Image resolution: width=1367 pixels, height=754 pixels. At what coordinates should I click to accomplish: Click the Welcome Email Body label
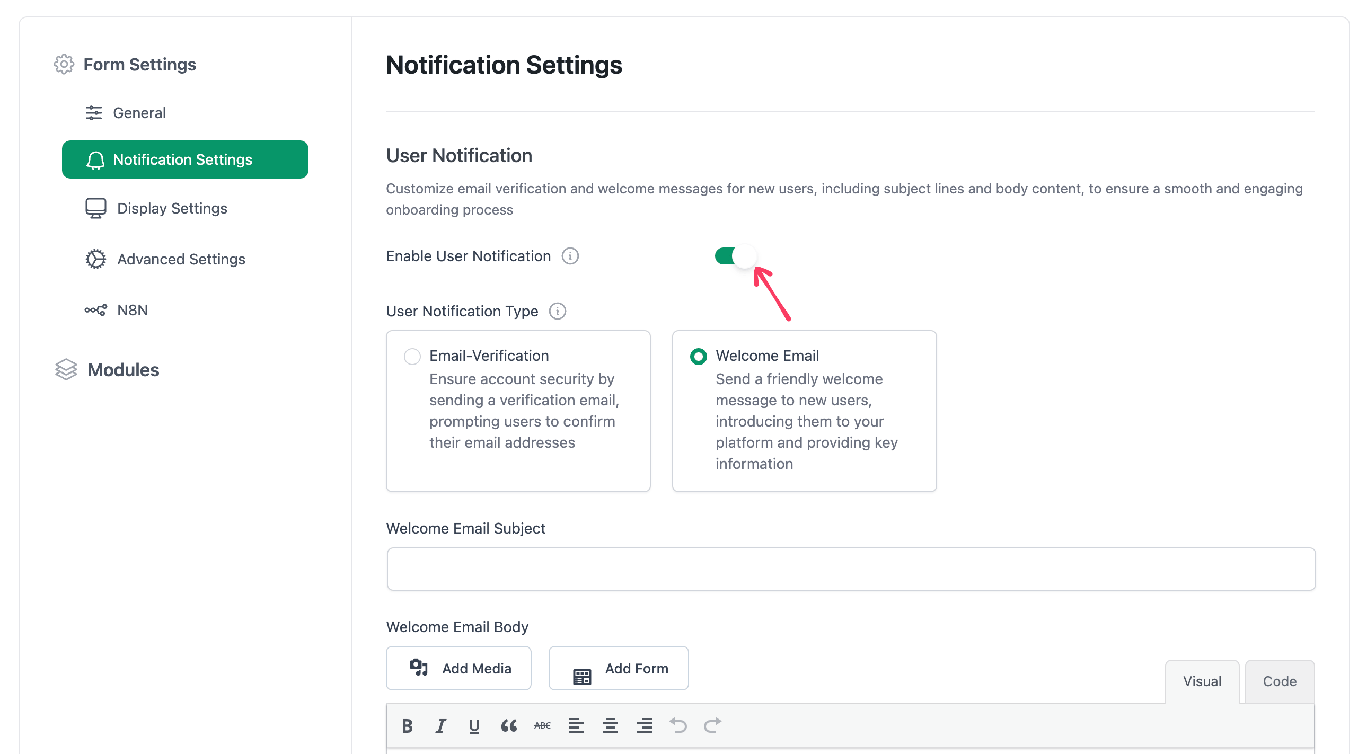[457, 627]
